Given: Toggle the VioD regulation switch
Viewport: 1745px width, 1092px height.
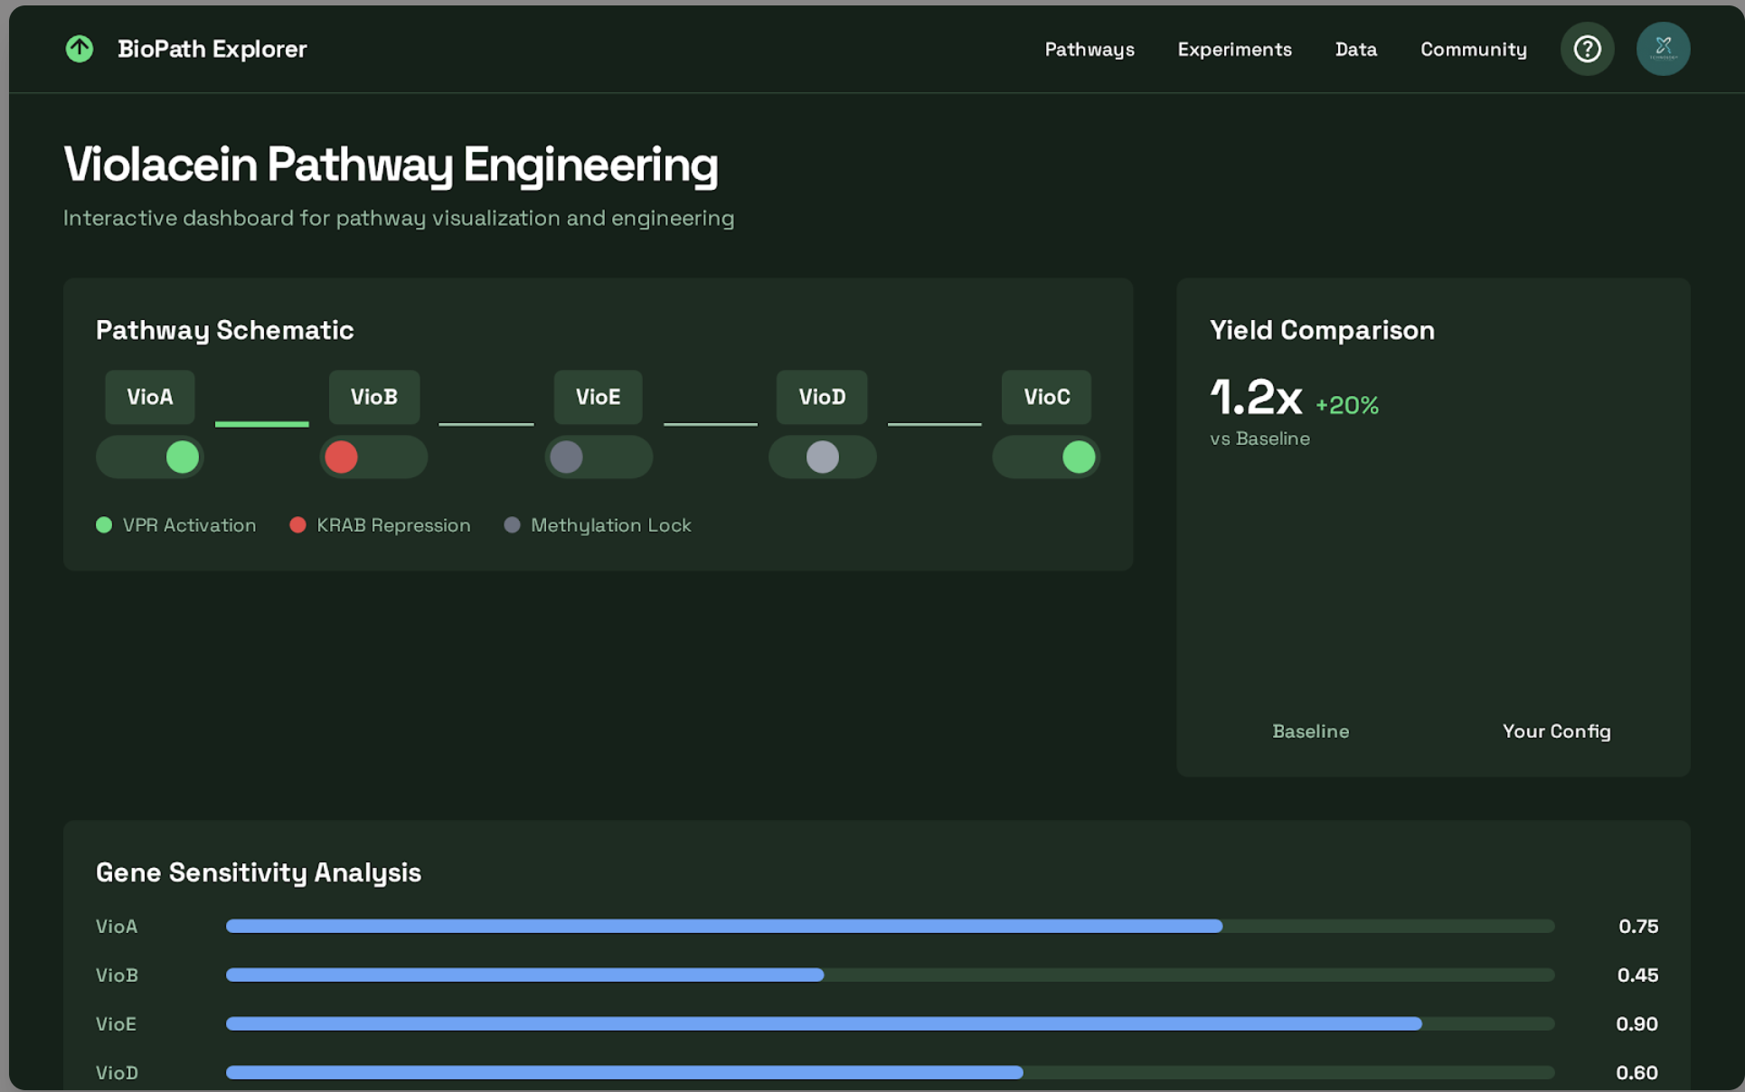Looking at the screenshot, I should point(822,457).
